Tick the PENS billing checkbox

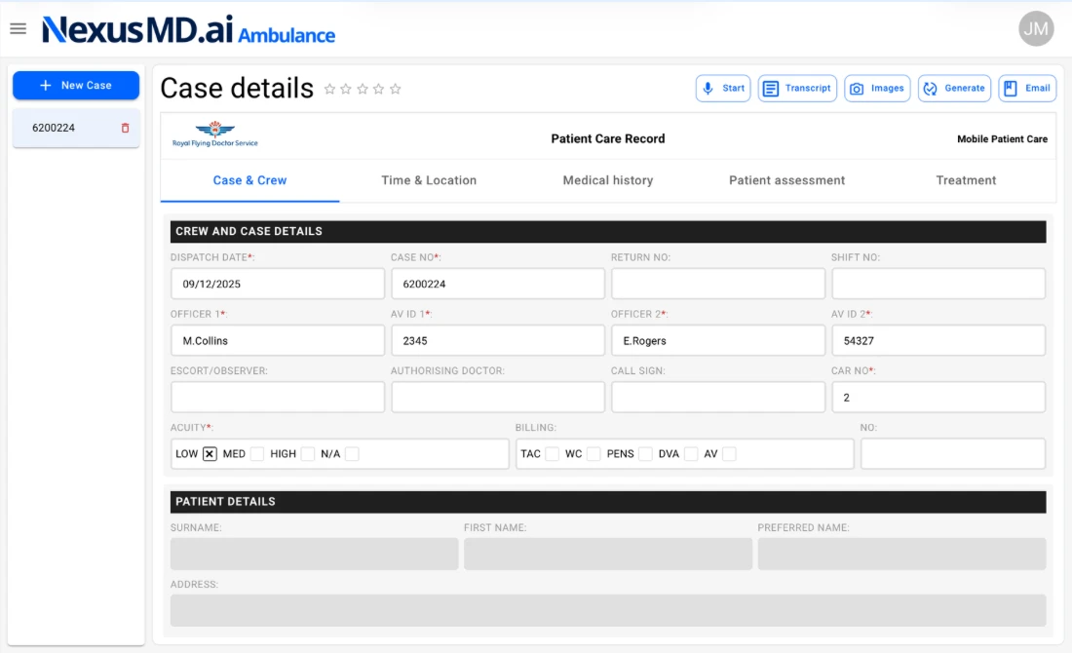point(645,454)
